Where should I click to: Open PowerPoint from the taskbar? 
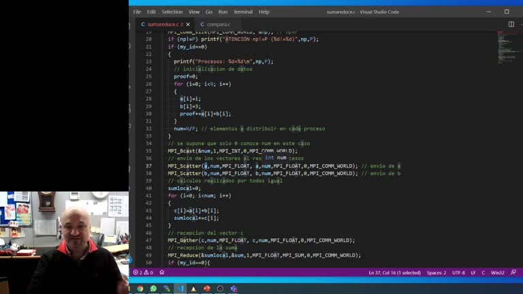[207, 289]
